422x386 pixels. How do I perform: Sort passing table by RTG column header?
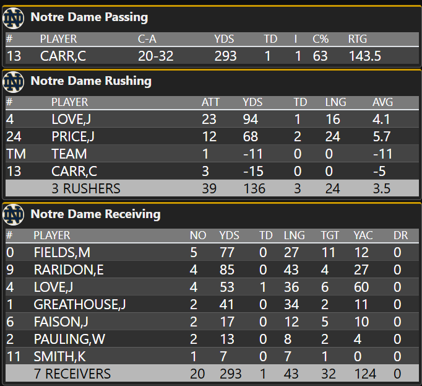pos(358,39)
